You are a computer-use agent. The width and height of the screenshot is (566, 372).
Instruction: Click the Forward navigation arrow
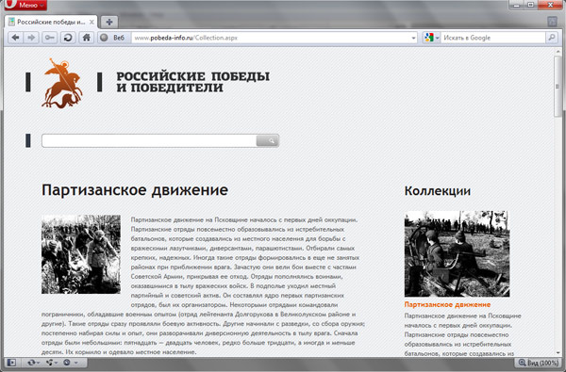click(31, 38)
